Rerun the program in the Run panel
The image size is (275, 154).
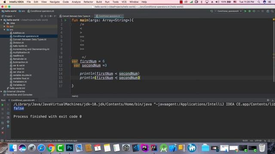[3, 105]
